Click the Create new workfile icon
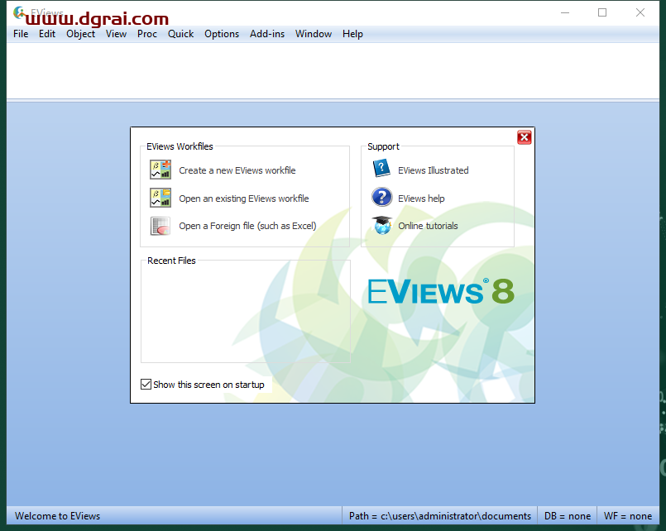The width and height of the screenshot is (666, 531). click(x=161, y=170)
